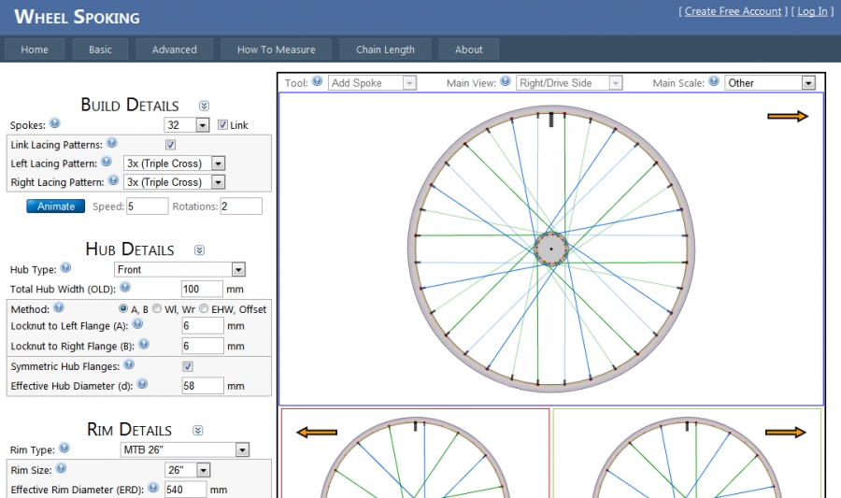The height and width of the screenshot is (498, 841).
Task: Select the Wl, Wr method radio button
Action: (x=157, y=308)
